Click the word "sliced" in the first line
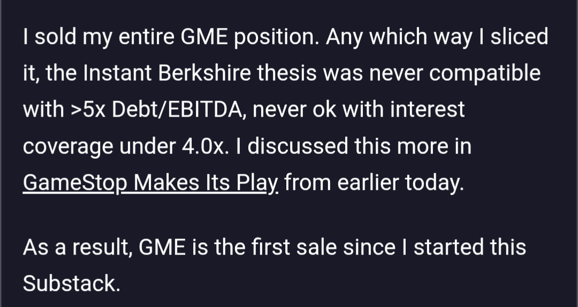 pyautogui.click(x=519, y=36)
